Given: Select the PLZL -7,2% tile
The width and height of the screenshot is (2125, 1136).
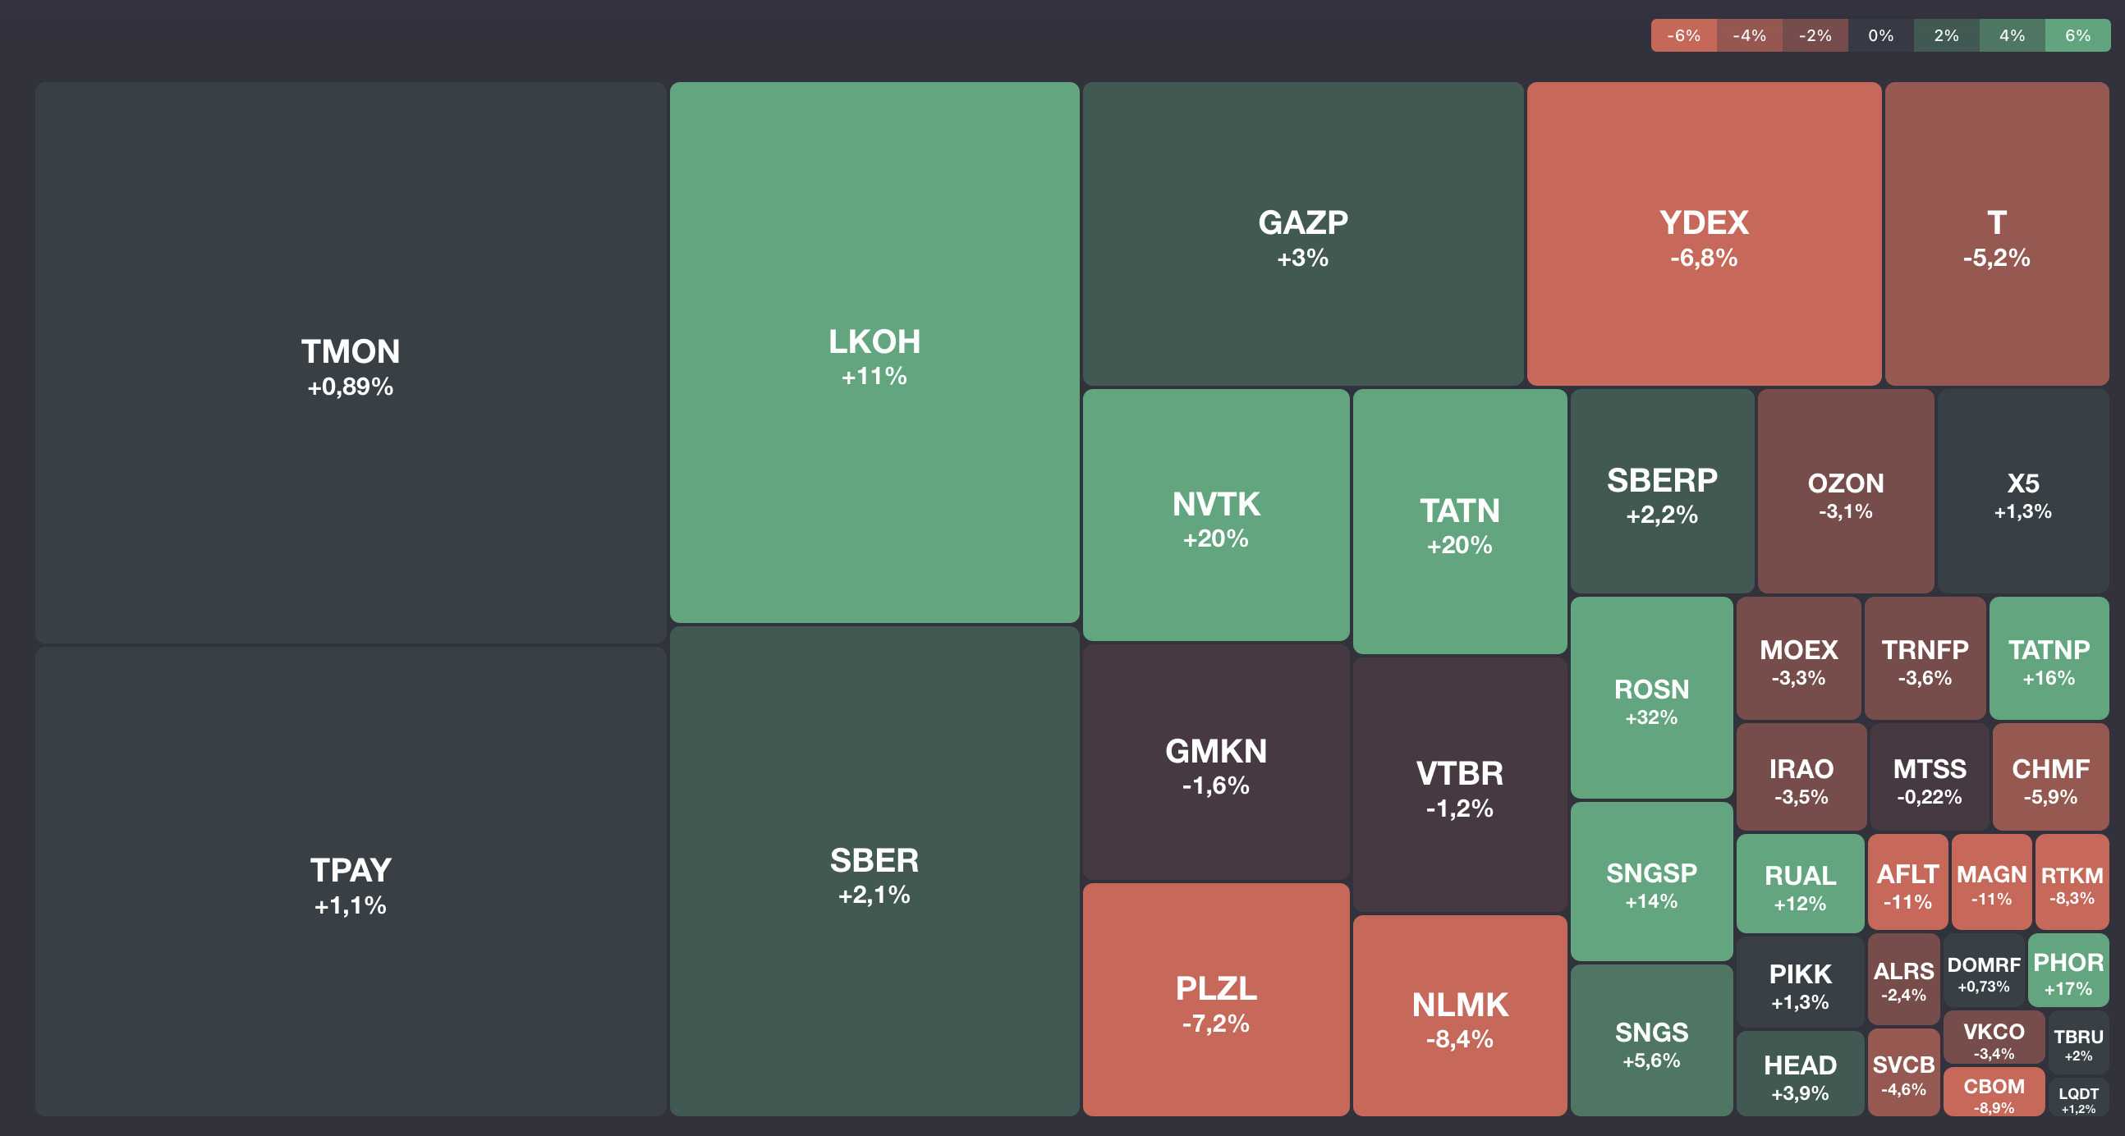Looking at the screenshot, I should pyautogui.click(x=1216, y=1000).
